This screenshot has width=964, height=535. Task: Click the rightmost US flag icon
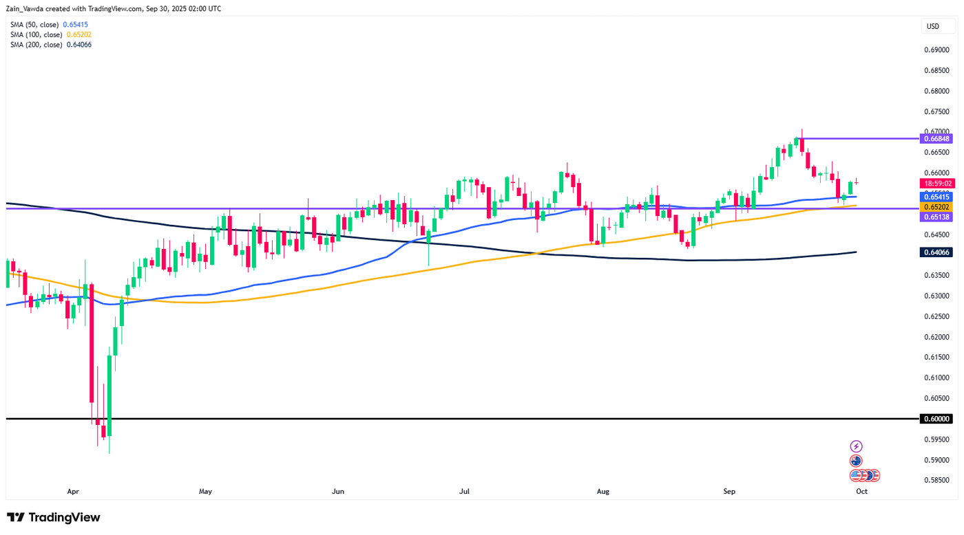[x=876, y=475]
